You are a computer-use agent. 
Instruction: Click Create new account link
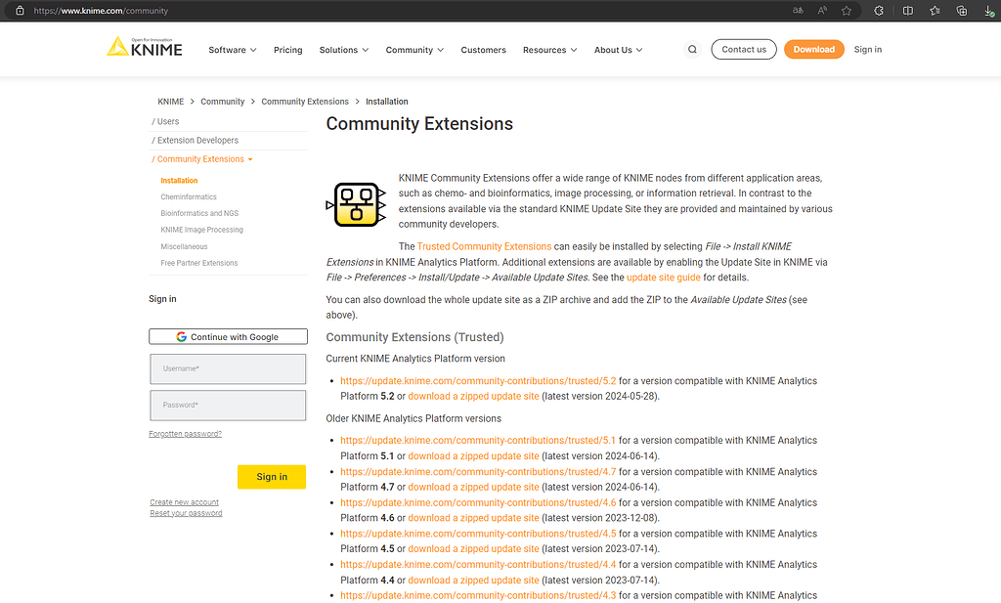(185, 502)
